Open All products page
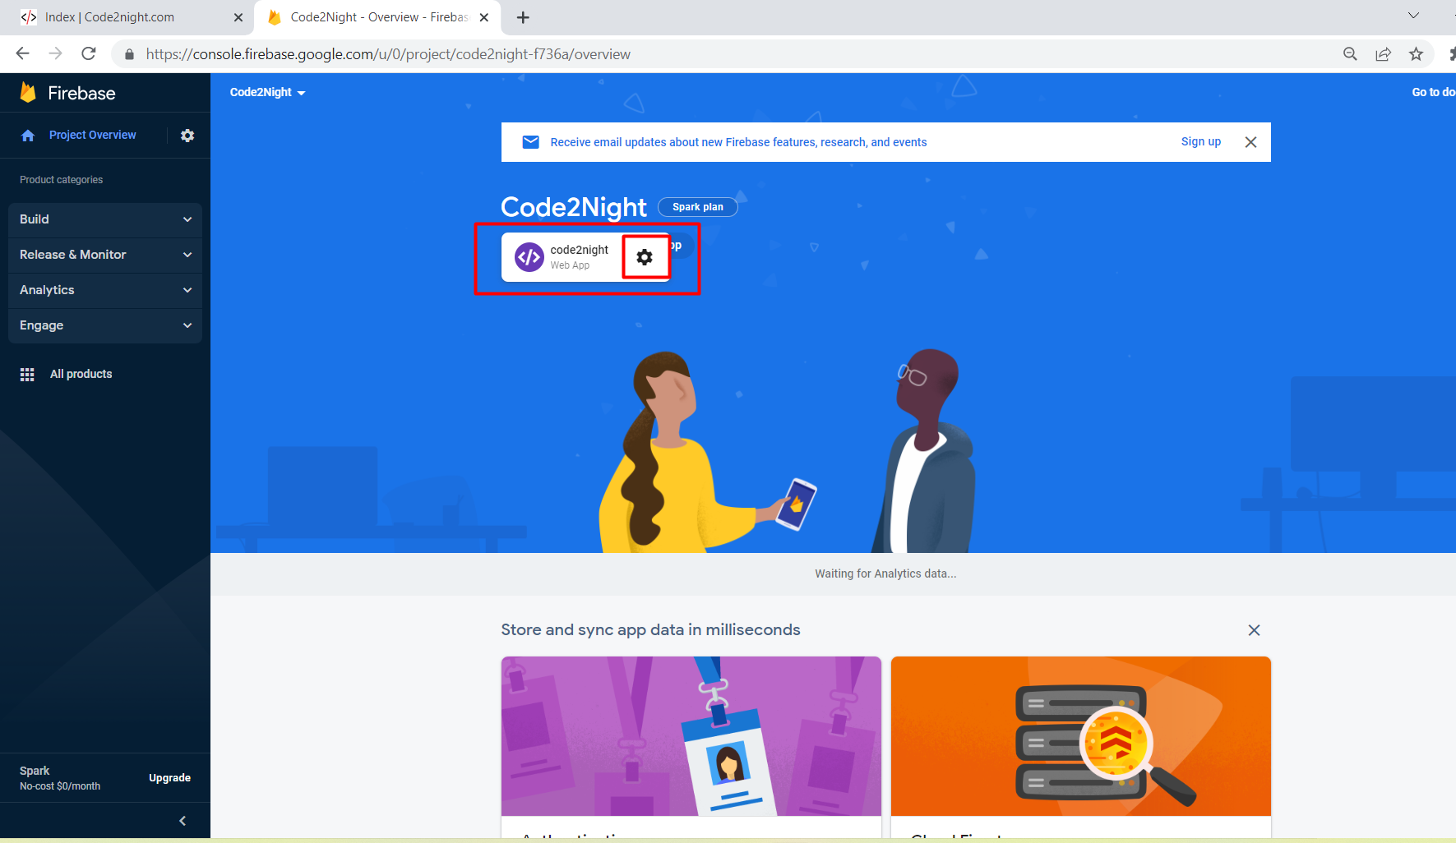Screen dimensions: 1456x843 81,375
